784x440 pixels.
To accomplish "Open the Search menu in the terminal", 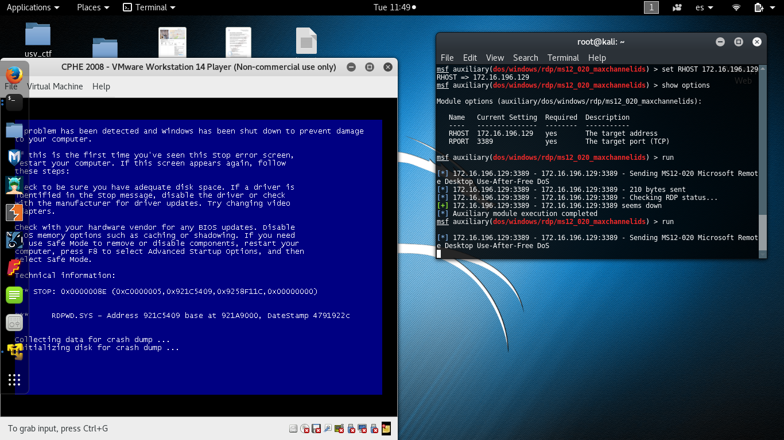I will coord(526,58).
